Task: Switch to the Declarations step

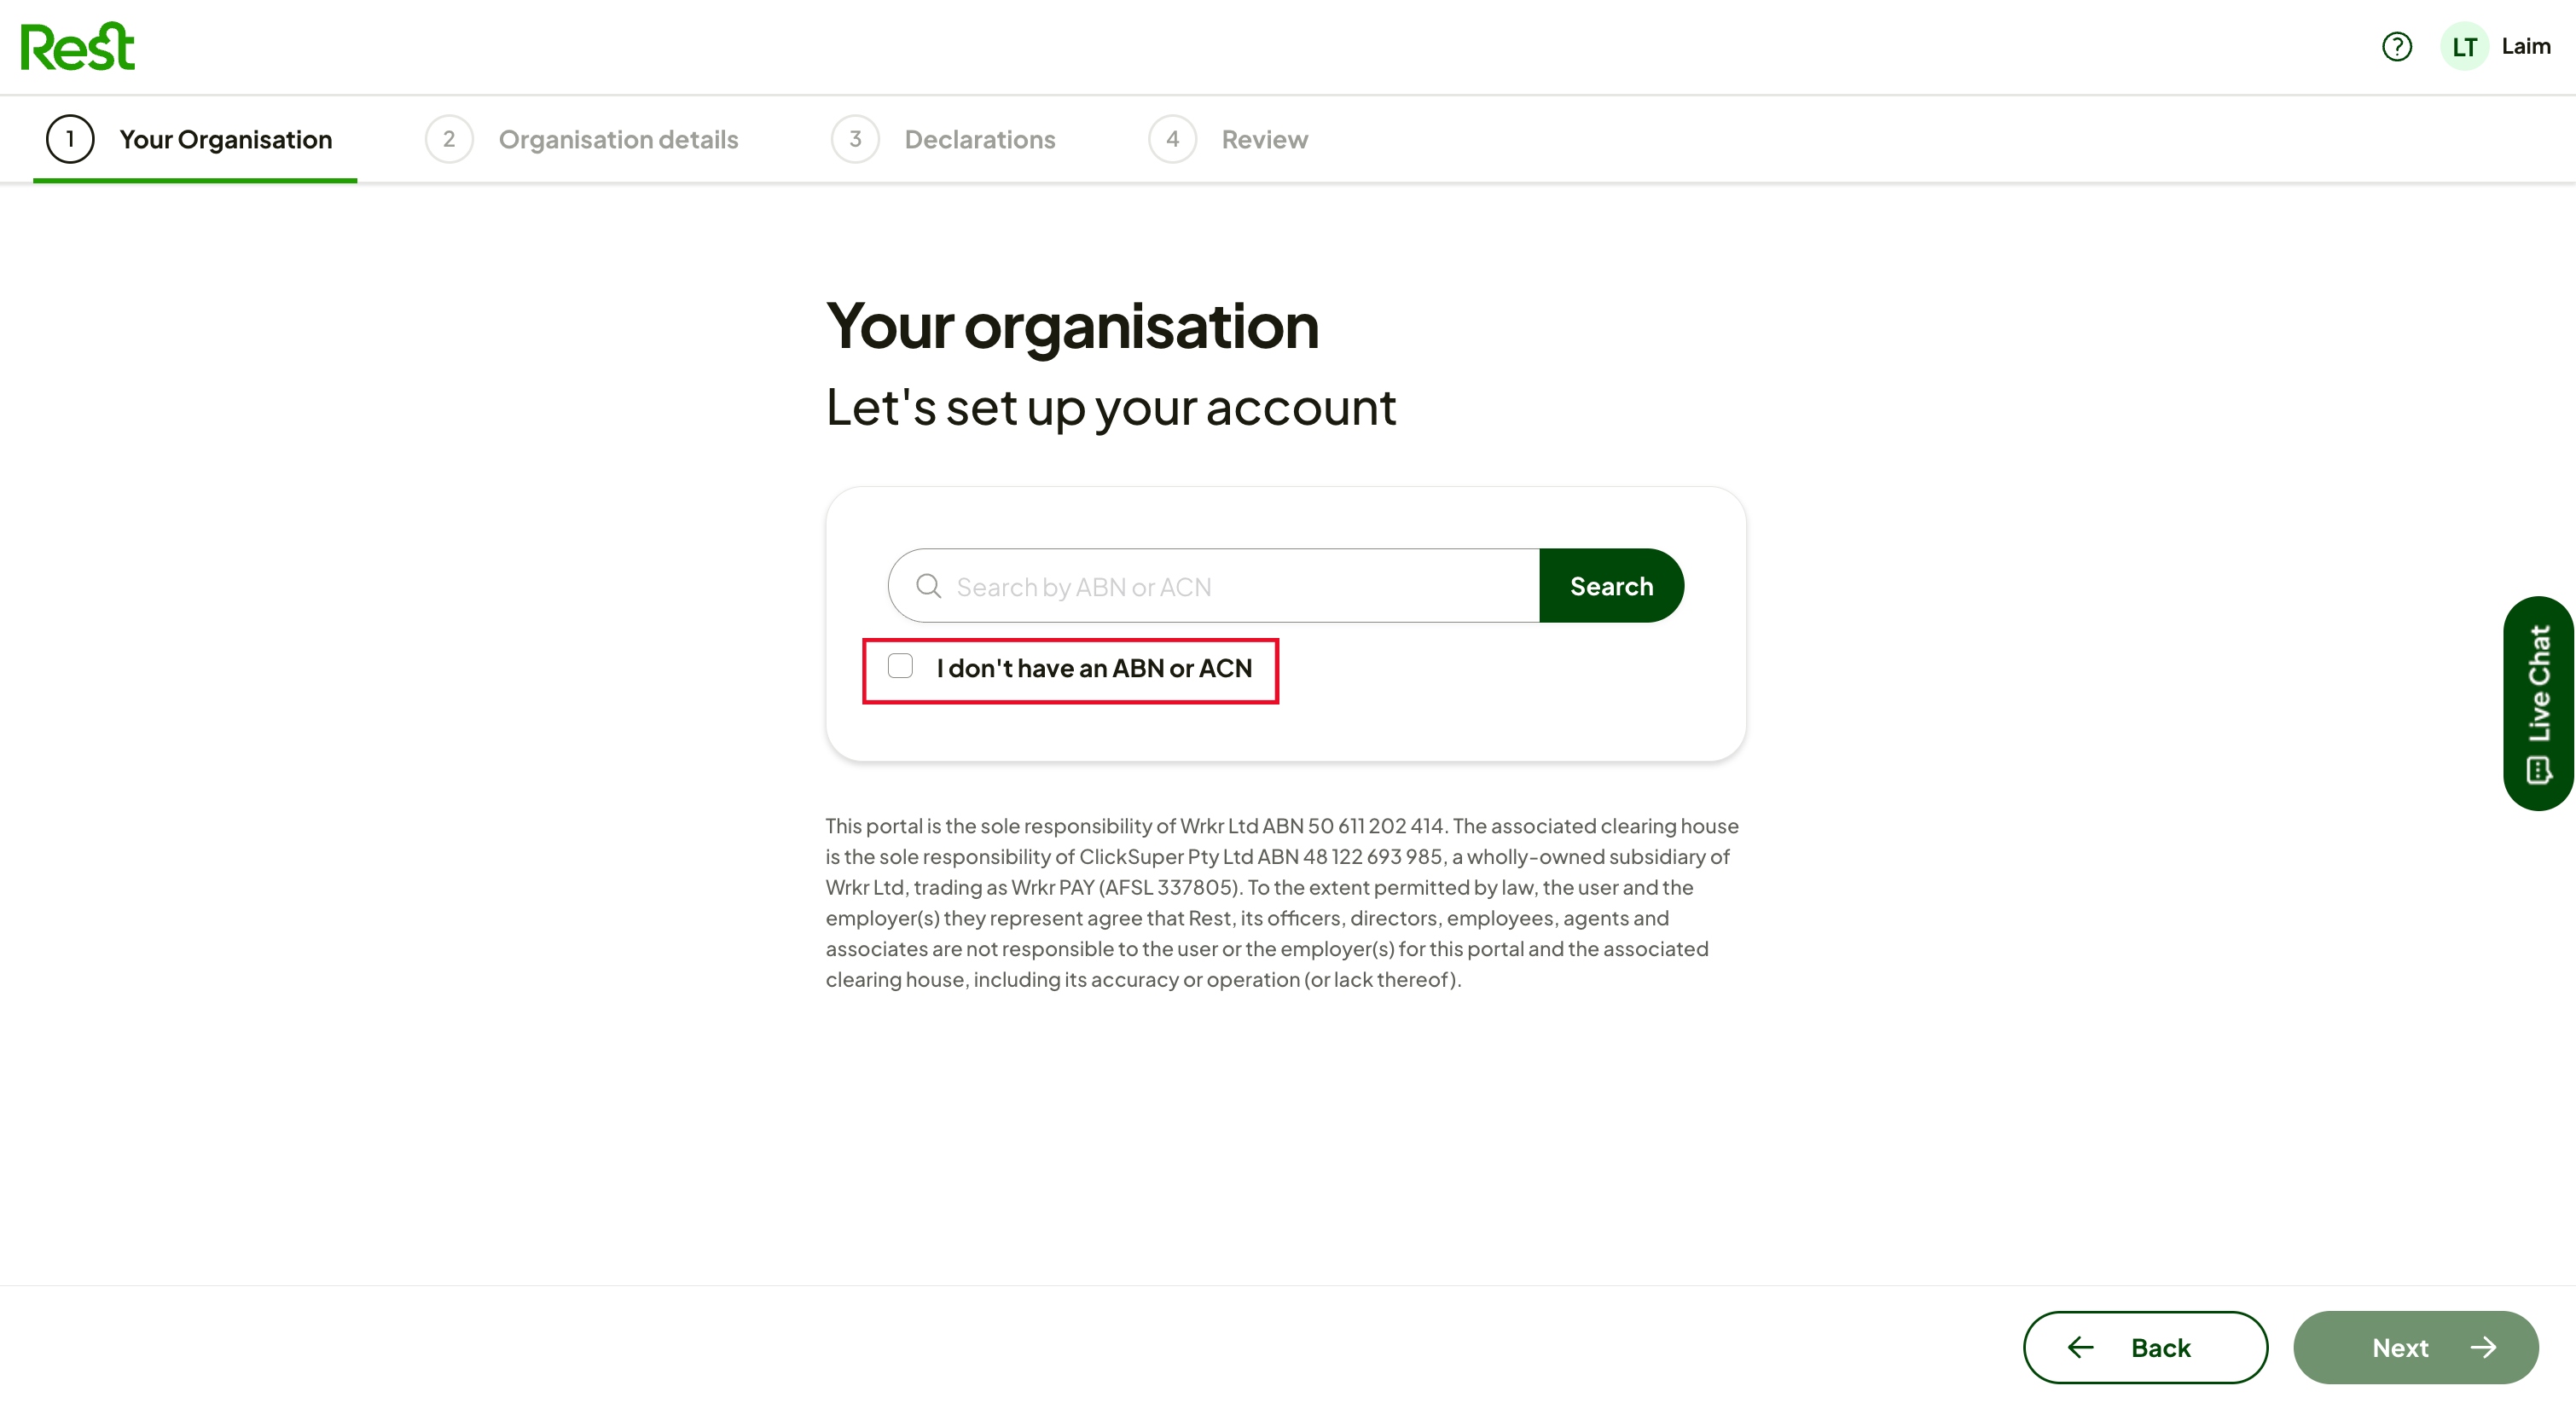Action: point(943,139)
